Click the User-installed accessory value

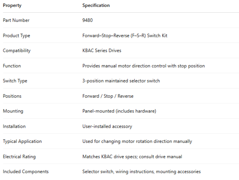(107, 126)
